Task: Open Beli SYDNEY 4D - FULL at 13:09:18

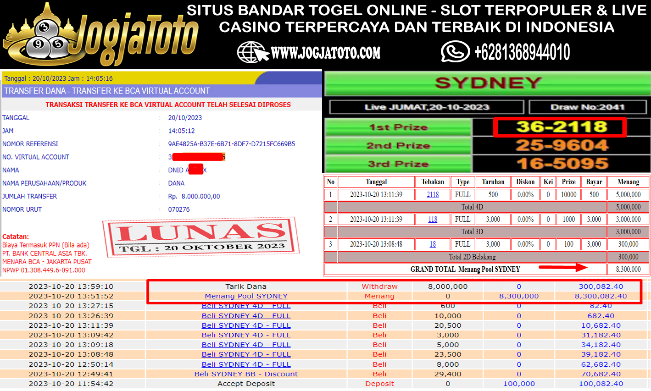Action: [x=246, y=345]
